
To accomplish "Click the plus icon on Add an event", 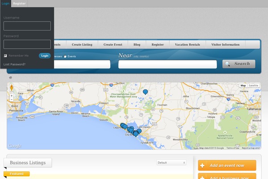I will (203, 166).
